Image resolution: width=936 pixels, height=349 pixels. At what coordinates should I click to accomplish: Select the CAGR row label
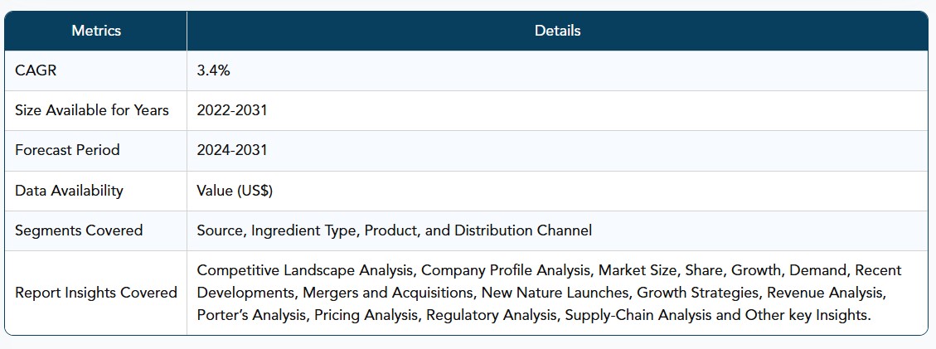(36, 70)
